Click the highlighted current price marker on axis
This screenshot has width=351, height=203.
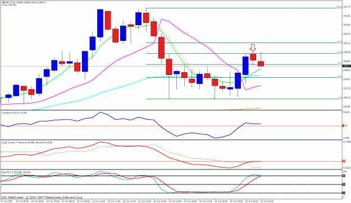tap(347, 66)
